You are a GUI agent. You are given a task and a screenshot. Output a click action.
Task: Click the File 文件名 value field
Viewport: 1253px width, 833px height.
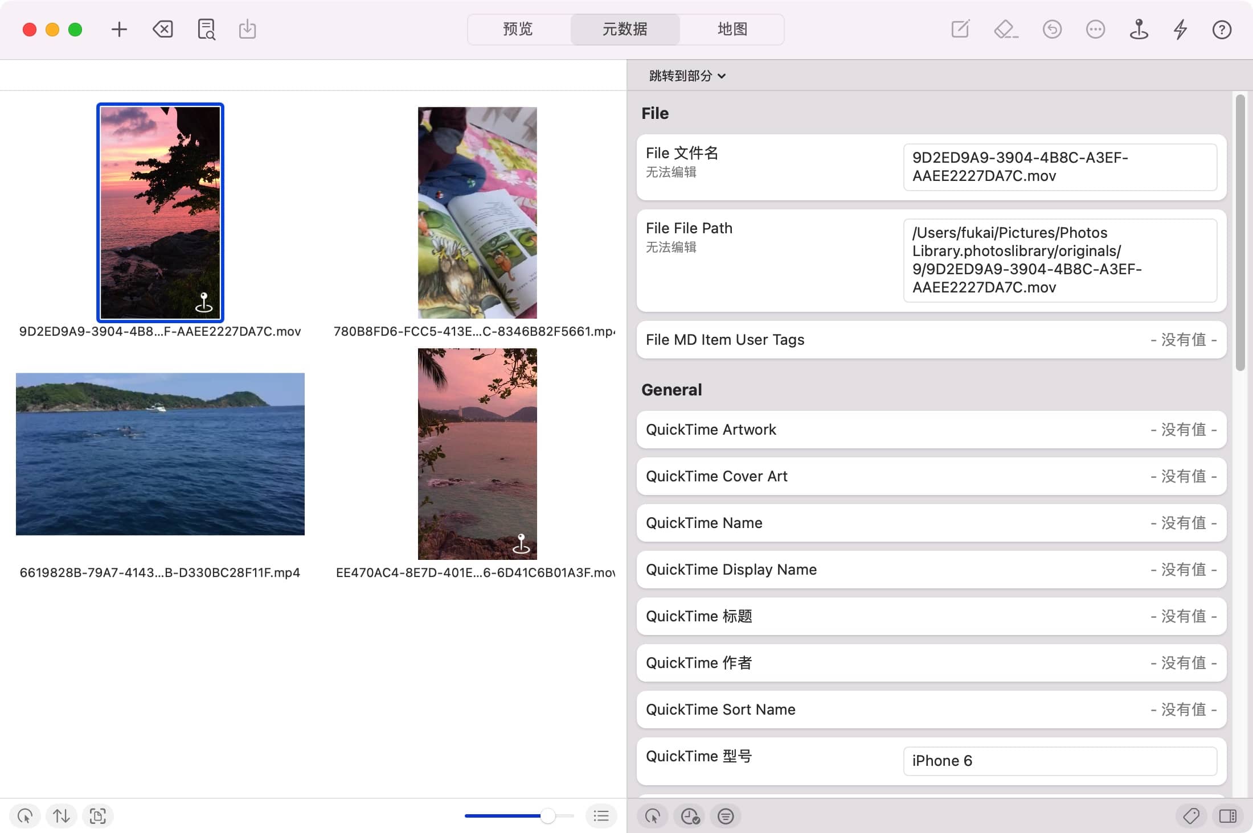(x=1060, y=167)
